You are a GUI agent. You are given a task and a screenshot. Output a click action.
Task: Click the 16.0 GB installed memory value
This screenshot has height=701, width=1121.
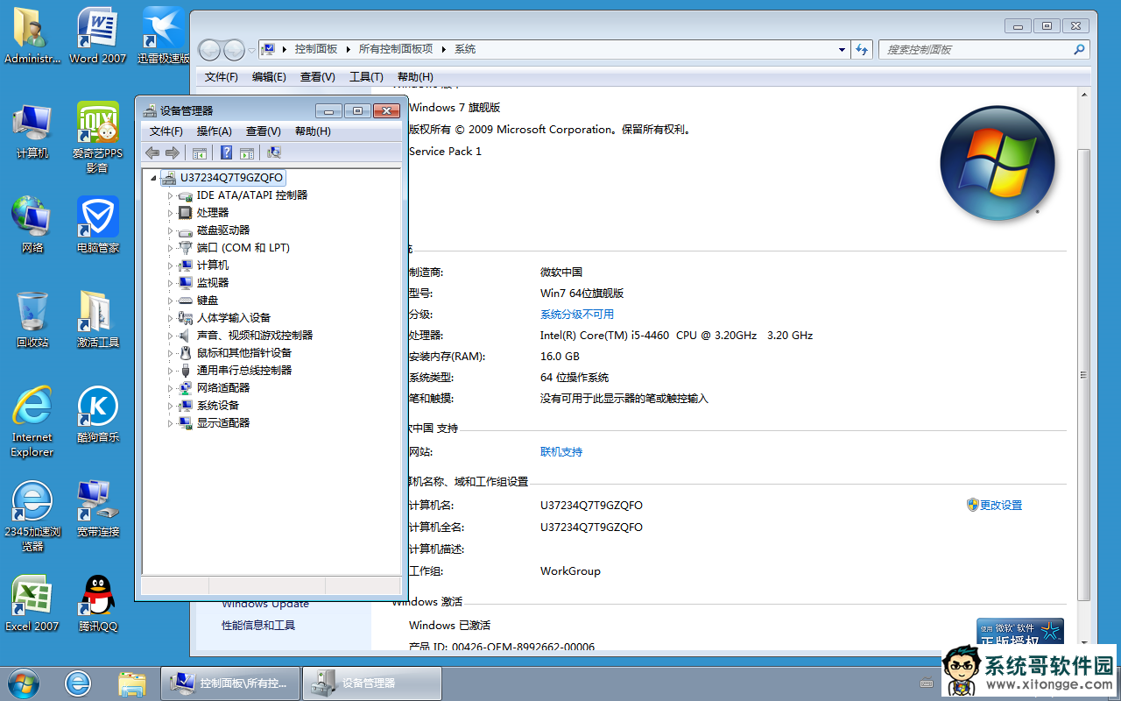tap(560, 357)
